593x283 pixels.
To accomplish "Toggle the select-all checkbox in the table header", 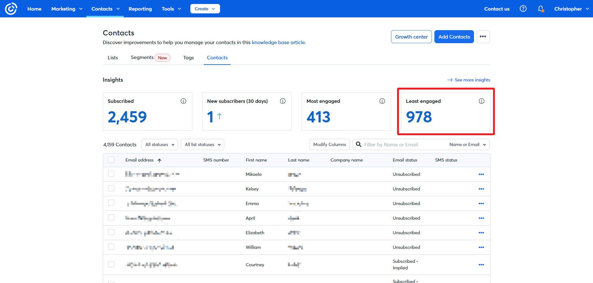I will point(111,160).
